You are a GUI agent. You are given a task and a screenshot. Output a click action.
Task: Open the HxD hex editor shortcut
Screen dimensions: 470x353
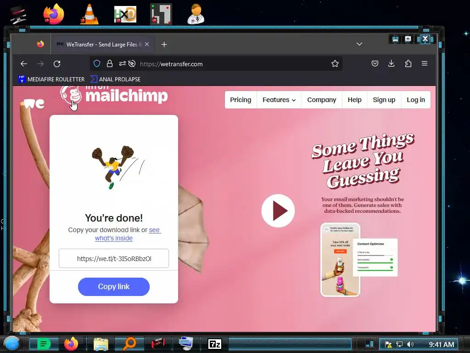(125, 14)
